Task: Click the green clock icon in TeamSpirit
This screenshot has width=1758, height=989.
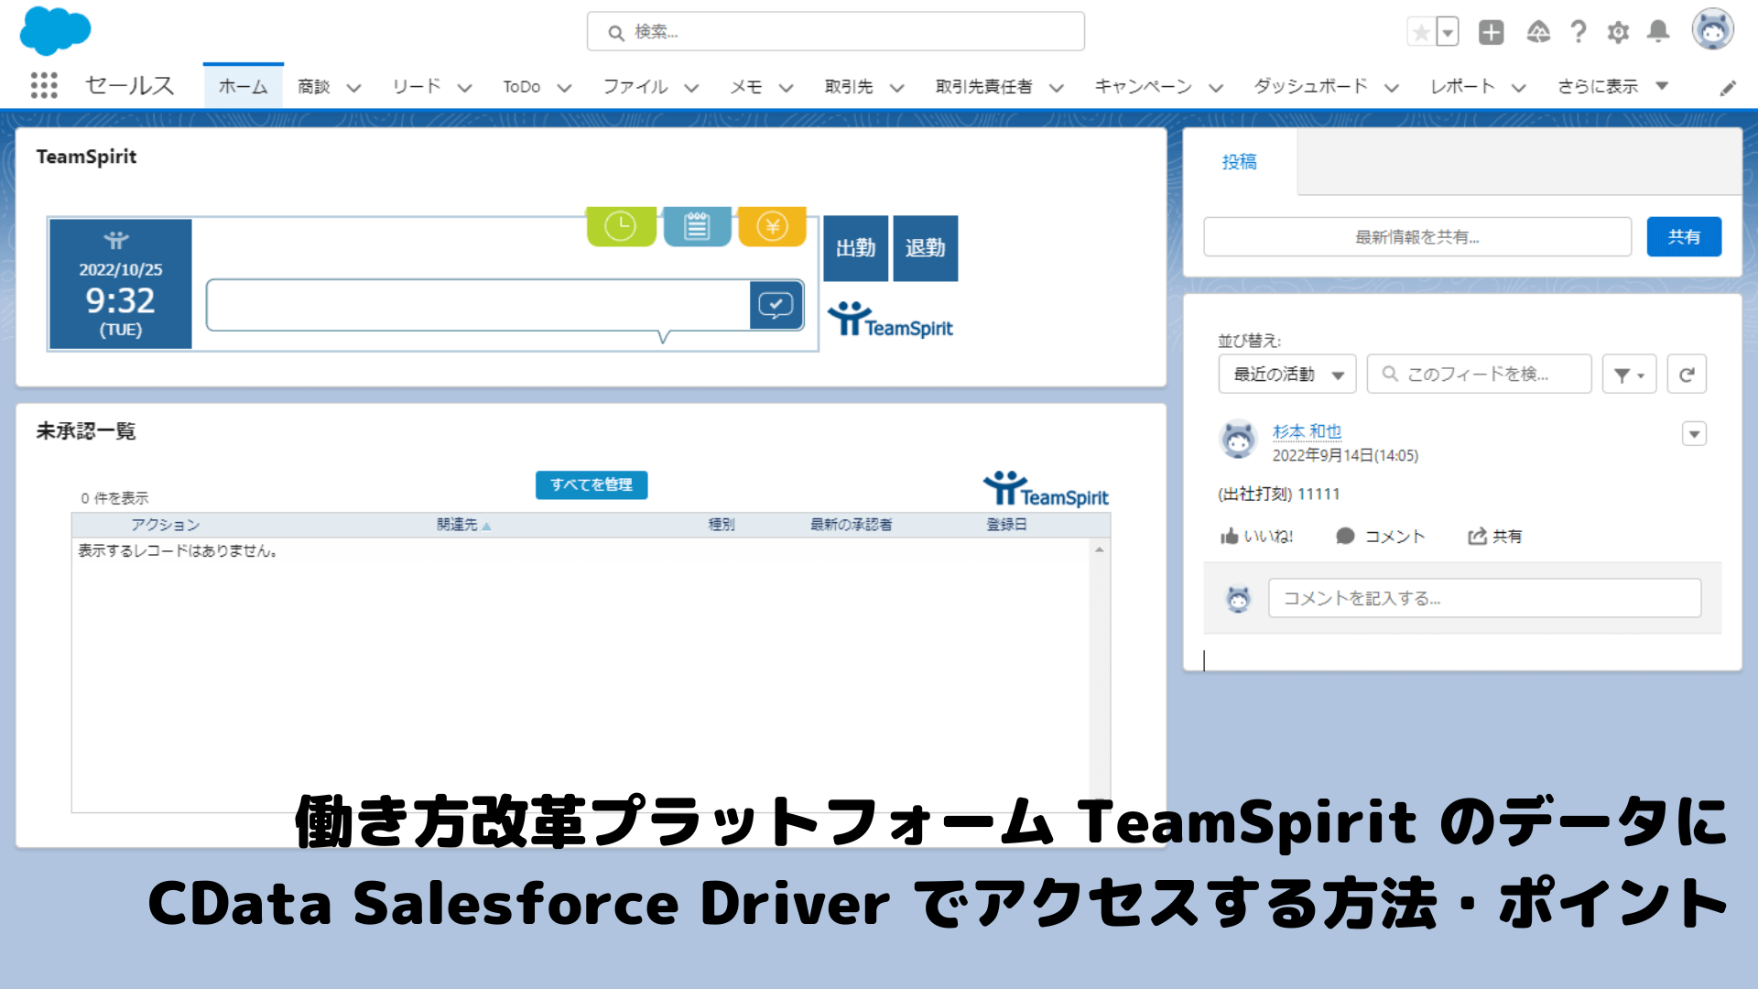Action: point(621,226)
